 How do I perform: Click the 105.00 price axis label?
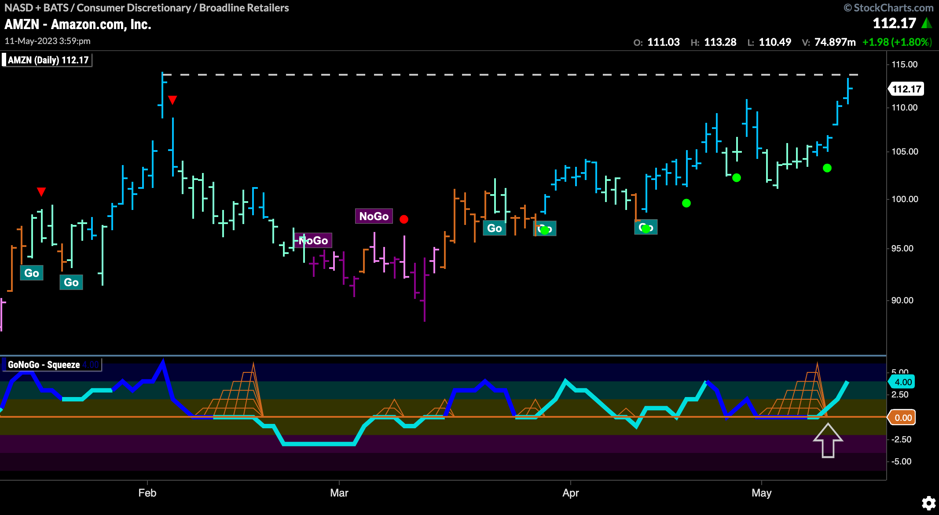[x=905, y=151]
